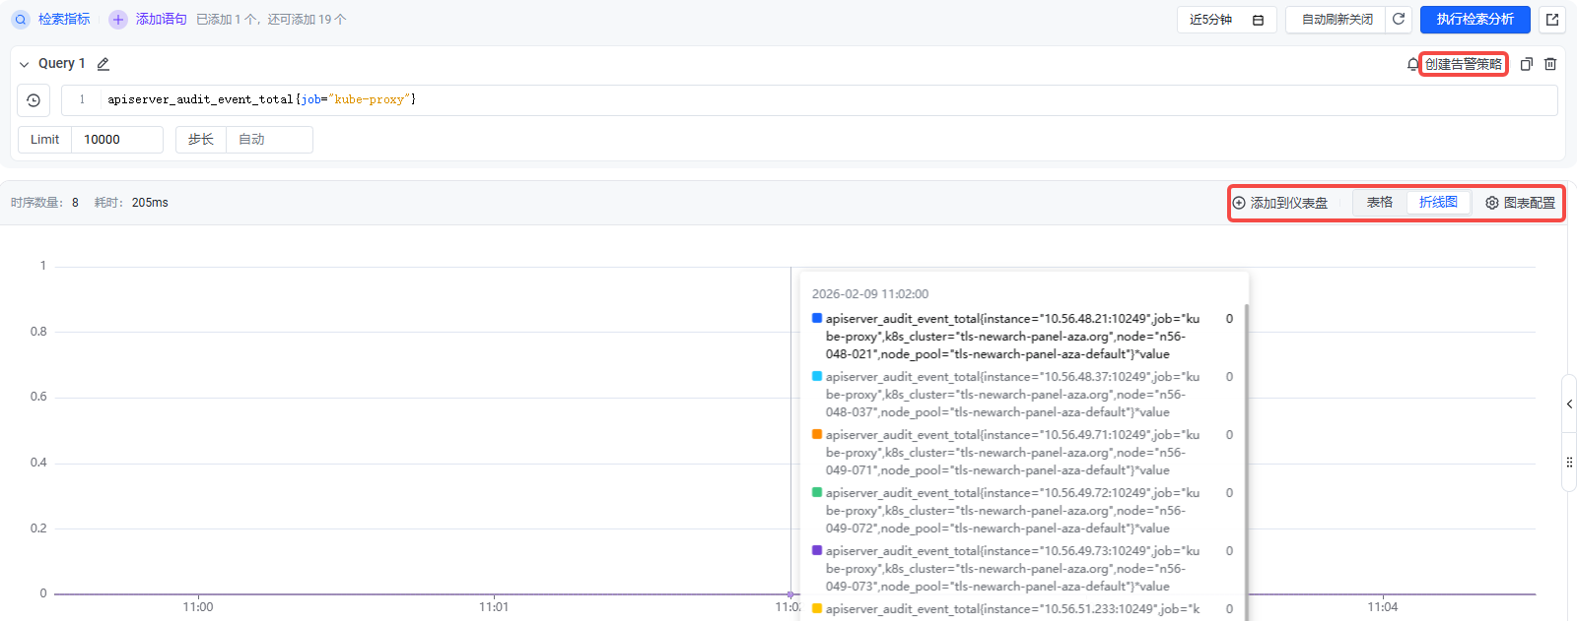1577x621 pixels.
Task: Click the refresh icon beside 自动刷新关闭
Action: 1398,20
